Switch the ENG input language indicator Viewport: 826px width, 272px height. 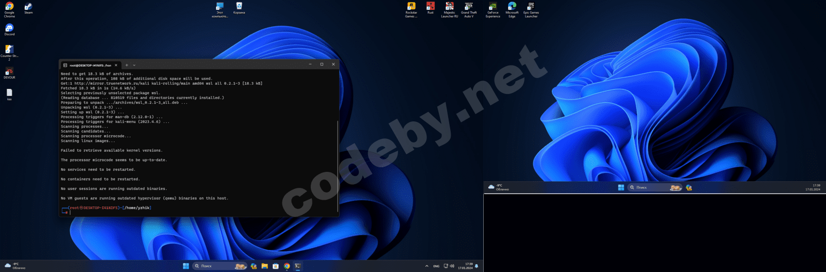point(436,266)
